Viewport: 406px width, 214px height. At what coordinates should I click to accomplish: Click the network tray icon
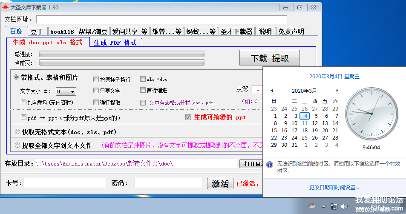[x=334, y=206]
